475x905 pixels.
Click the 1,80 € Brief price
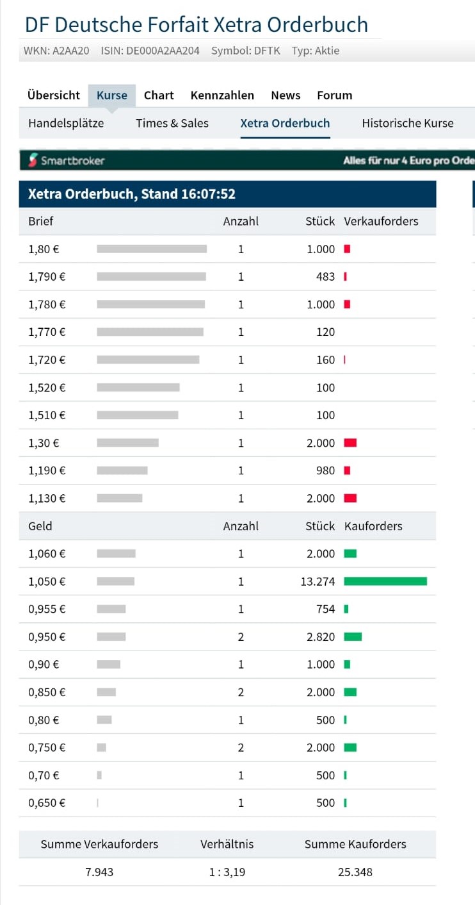[x=43, y=249]
